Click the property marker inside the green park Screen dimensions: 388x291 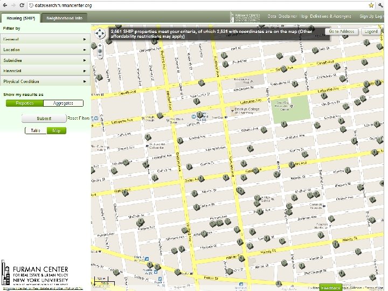[284, 124]
